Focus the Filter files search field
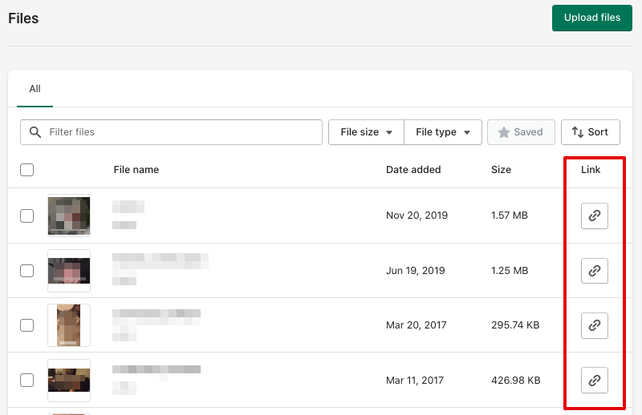642x415 pixels. tap(171, 132)
